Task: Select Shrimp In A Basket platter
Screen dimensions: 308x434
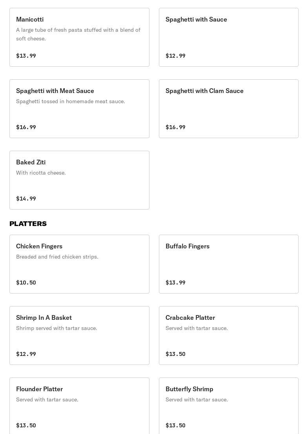Action: click(79, 336)
